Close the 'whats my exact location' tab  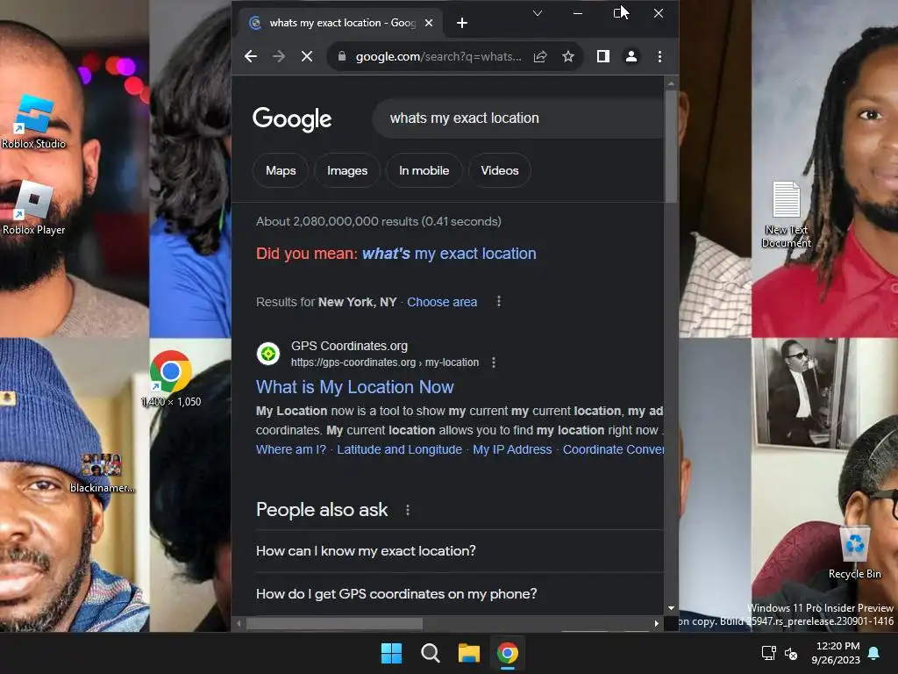pos(429,23)
